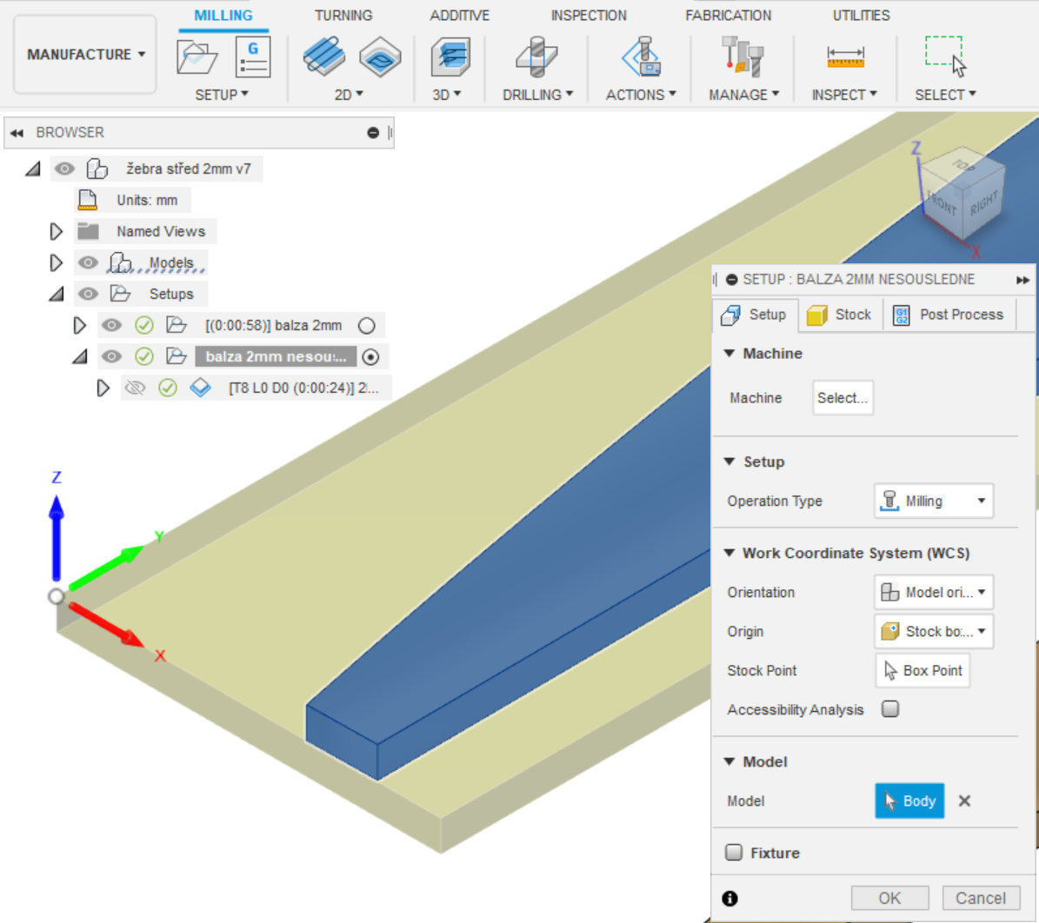Click the machine Select... button
This screenshot has width=1039, height=923.
click(842, 398)
